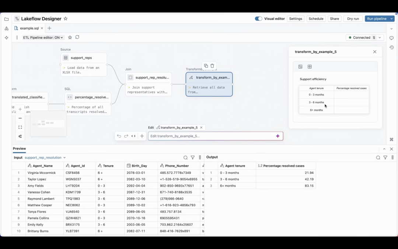Click the Tenure column header
The height and width of the screenshot is (249, 398).
(110, 166)
